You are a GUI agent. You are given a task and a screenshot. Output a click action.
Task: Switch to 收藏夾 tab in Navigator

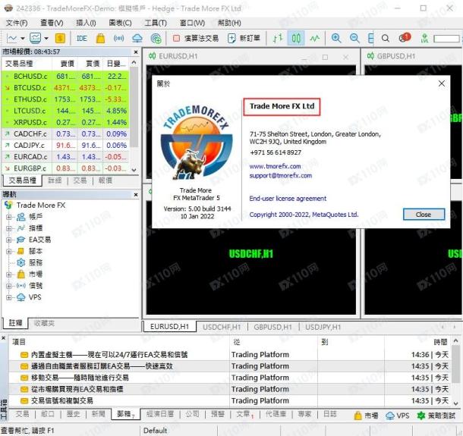[44, 323]
